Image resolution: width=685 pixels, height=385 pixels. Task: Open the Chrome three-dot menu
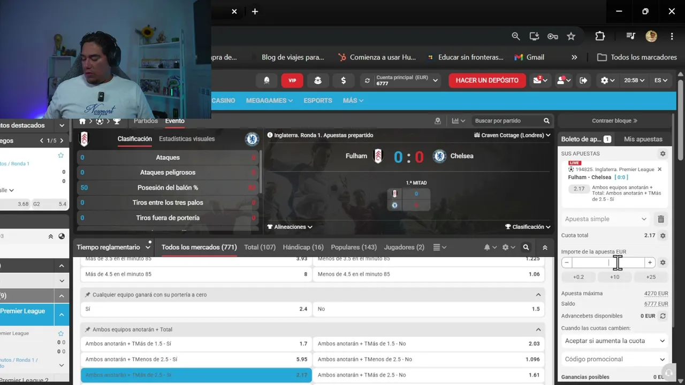672,36
